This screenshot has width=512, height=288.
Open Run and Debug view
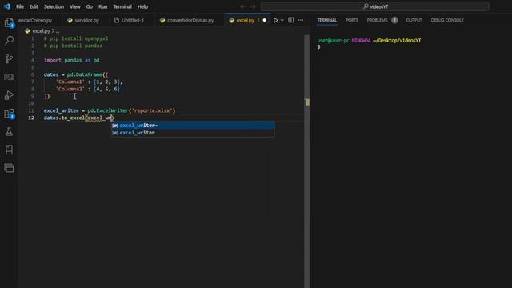click(9, 95)
